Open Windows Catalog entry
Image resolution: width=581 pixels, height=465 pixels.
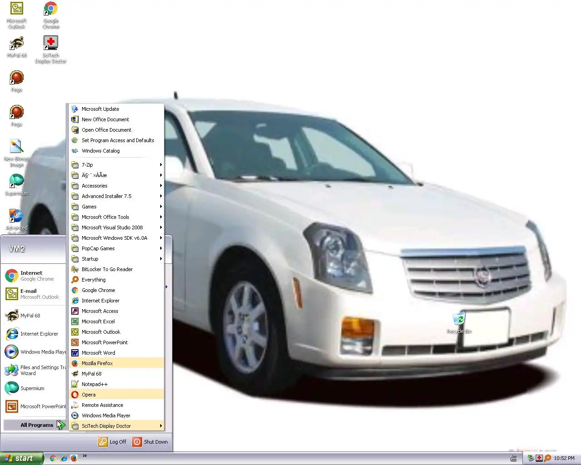point(116,151)
